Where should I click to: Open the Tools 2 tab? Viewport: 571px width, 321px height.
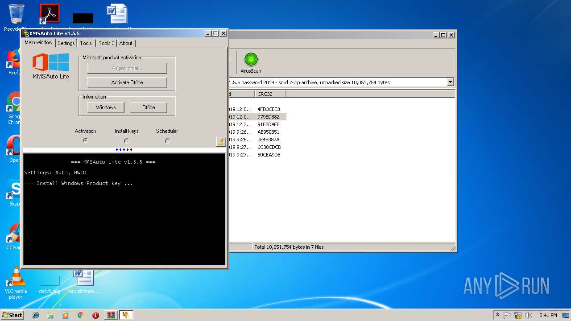(107, 43)
